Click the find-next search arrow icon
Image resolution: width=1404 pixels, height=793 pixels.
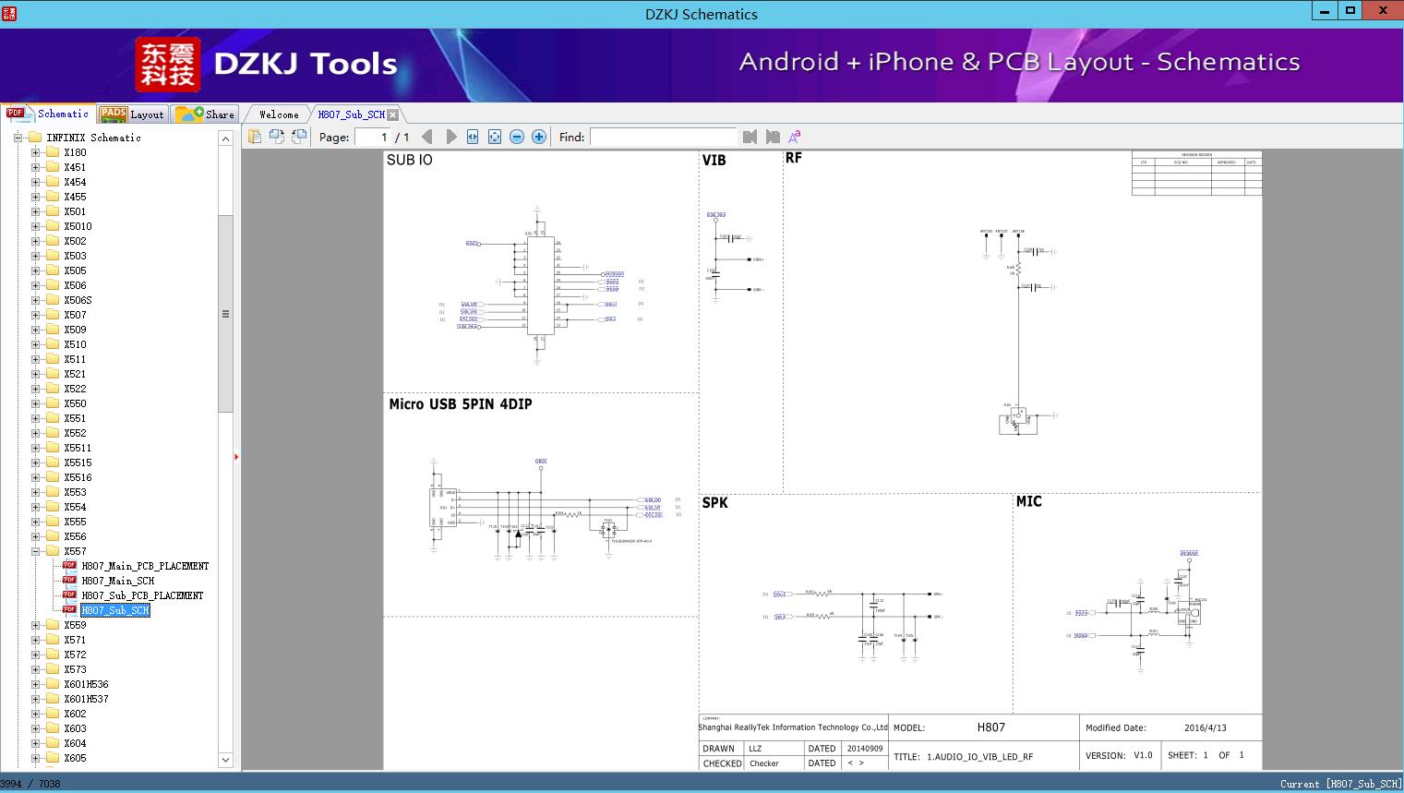773,136
